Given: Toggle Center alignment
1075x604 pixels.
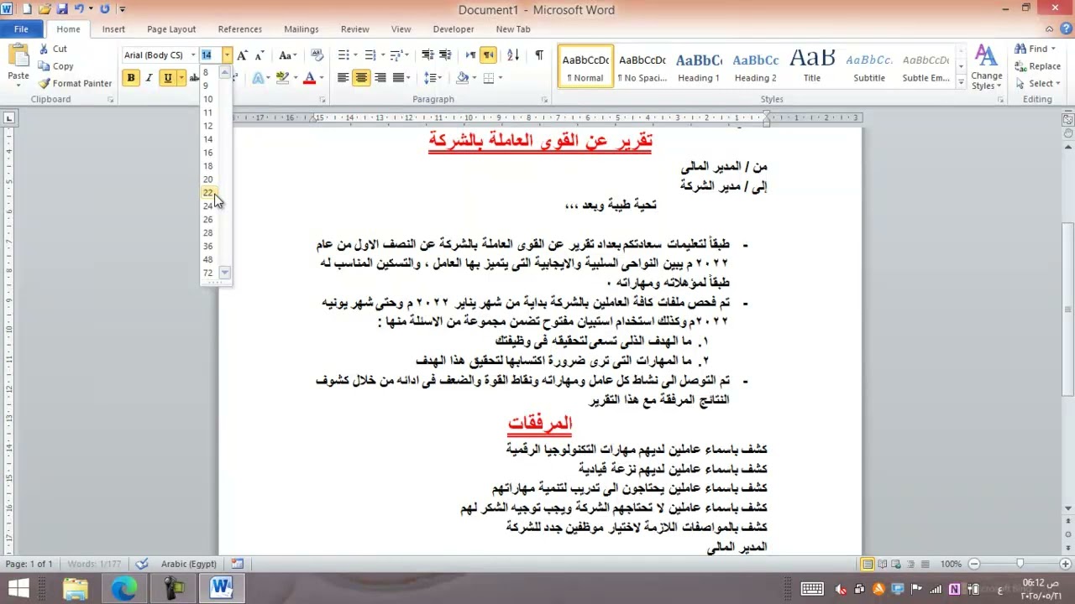Looking at the screenshot, I should [361, 78].
